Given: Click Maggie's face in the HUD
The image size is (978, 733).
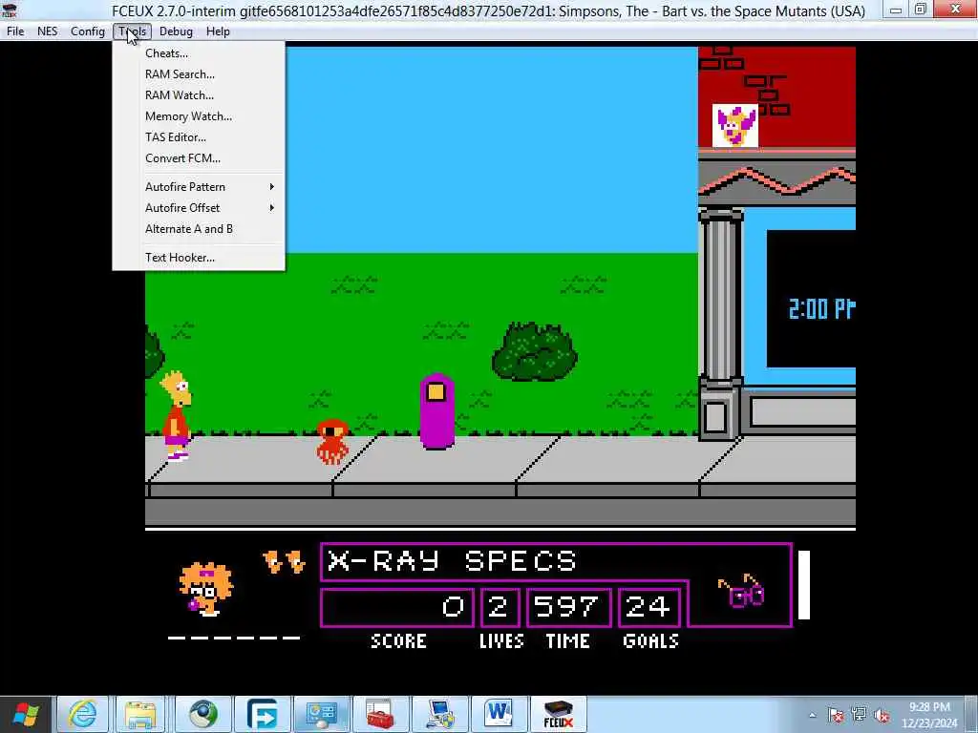Looking at the screenshot, I should 206,590.
